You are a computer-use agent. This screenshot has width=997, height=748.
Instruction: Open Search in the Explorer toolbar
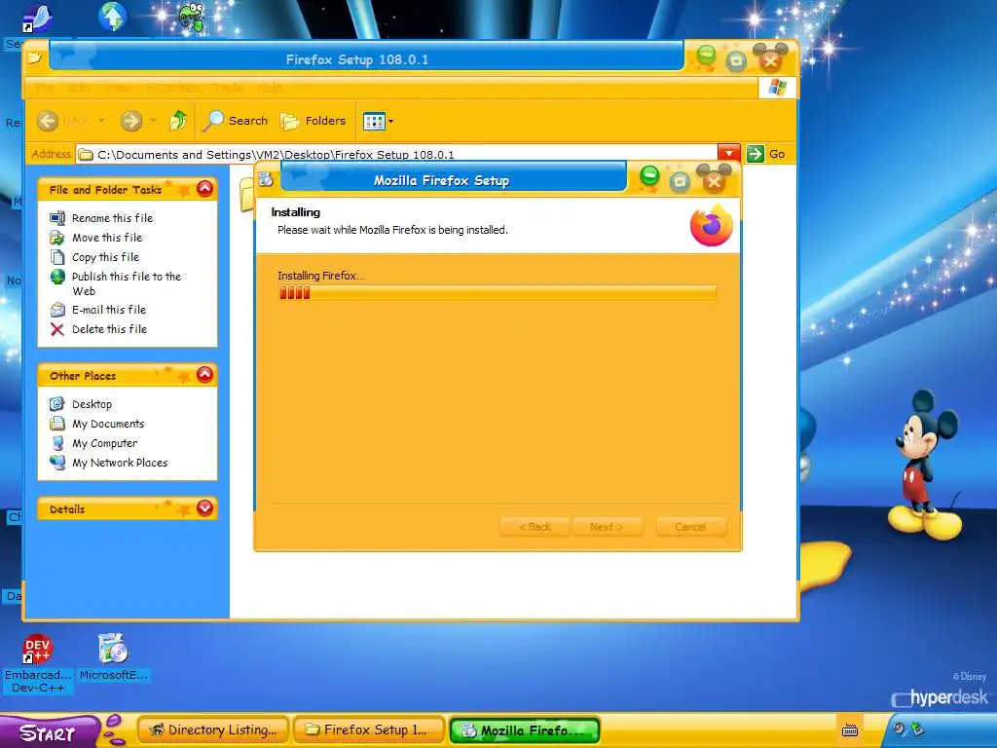click(x=236, y=121)
